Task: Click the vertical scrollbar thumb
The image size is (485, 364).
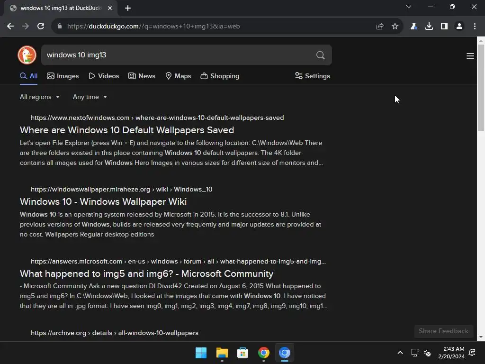Action: pyautogui.click(x=481, y=88)
